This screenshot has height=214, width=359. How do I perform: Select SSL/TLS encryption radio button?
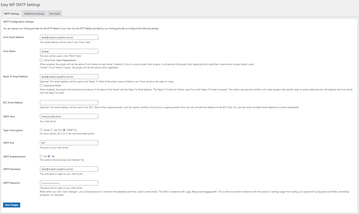click(x=51, y=130)
